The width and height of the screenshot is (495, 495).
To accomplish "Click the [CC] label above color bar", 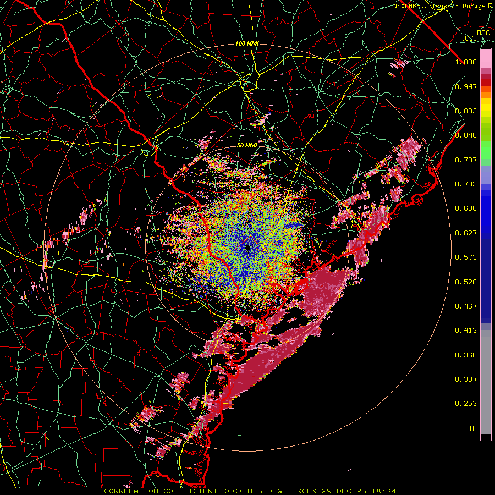I will coord(469,38).
